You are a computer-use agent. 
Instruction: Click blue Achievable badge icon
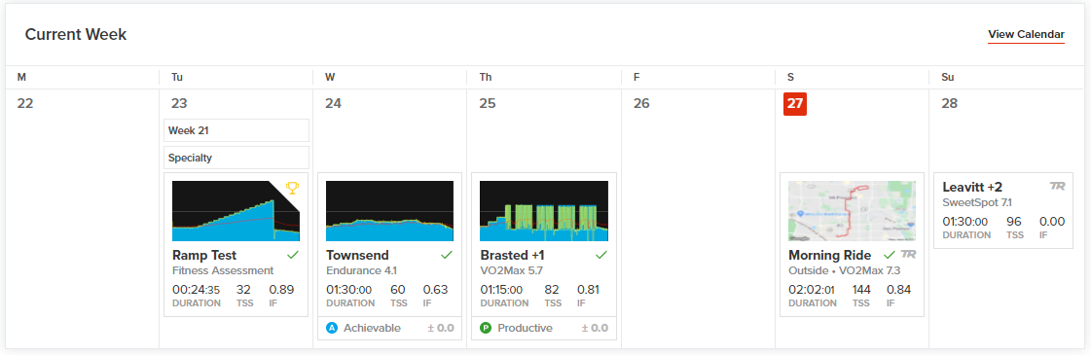[332, 328]
